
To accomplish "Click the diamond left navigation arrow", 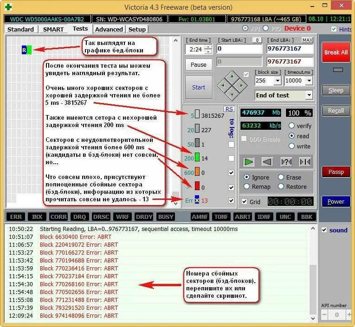I will tap(223, 85).
